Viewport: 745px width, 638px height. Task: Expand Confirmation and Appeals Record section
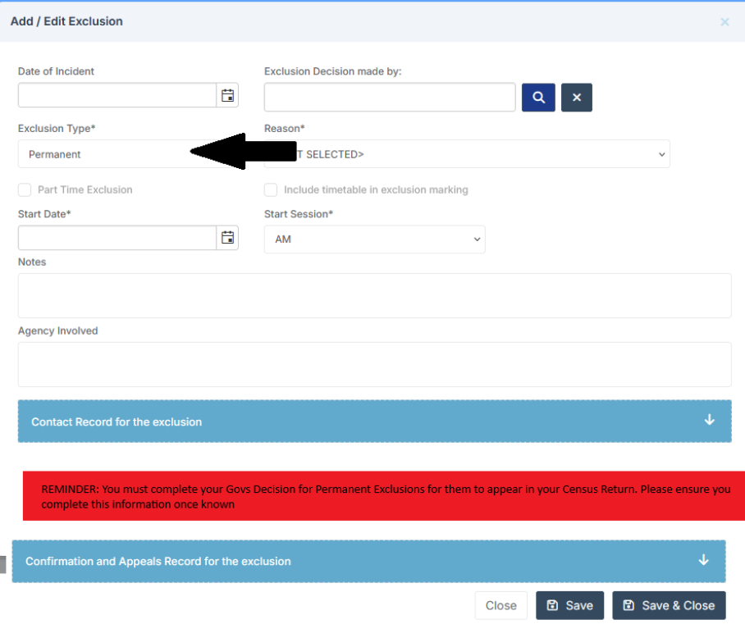[158, 562]
